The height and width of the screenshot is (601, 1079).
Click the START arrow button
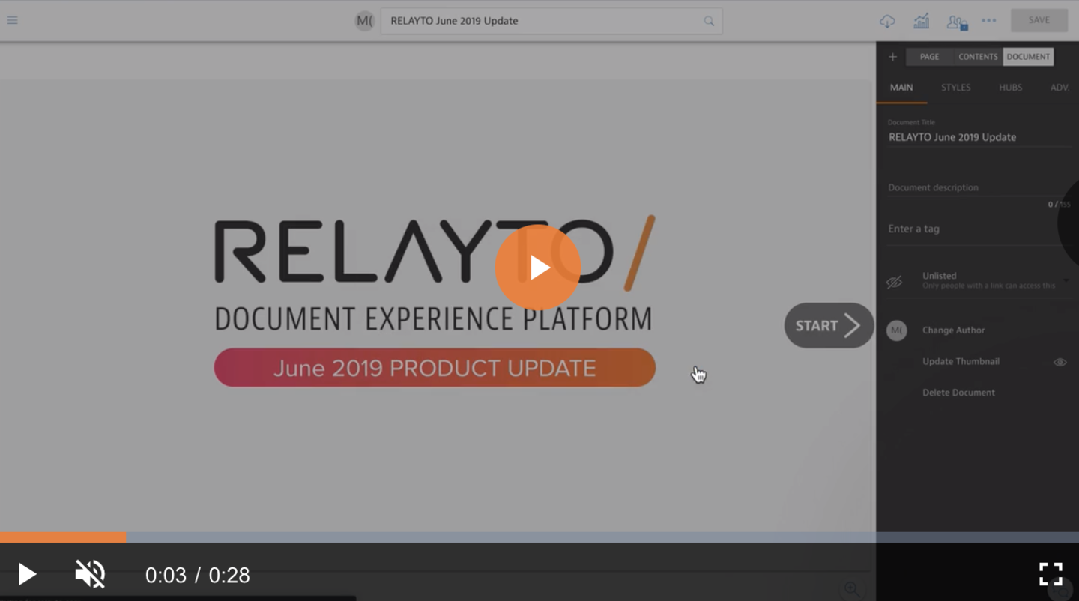pos(829,325)
